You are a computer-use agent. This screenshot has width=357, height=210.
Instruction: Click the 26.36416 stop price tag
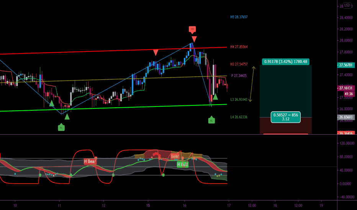point(346,133)
